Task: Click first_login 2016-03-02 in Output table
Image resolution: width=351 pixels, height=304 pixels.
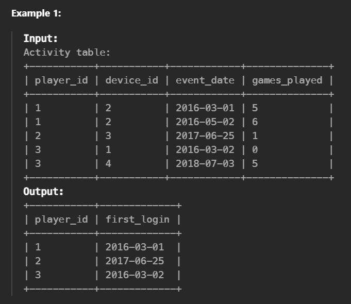Action: [x=135, y=275]
